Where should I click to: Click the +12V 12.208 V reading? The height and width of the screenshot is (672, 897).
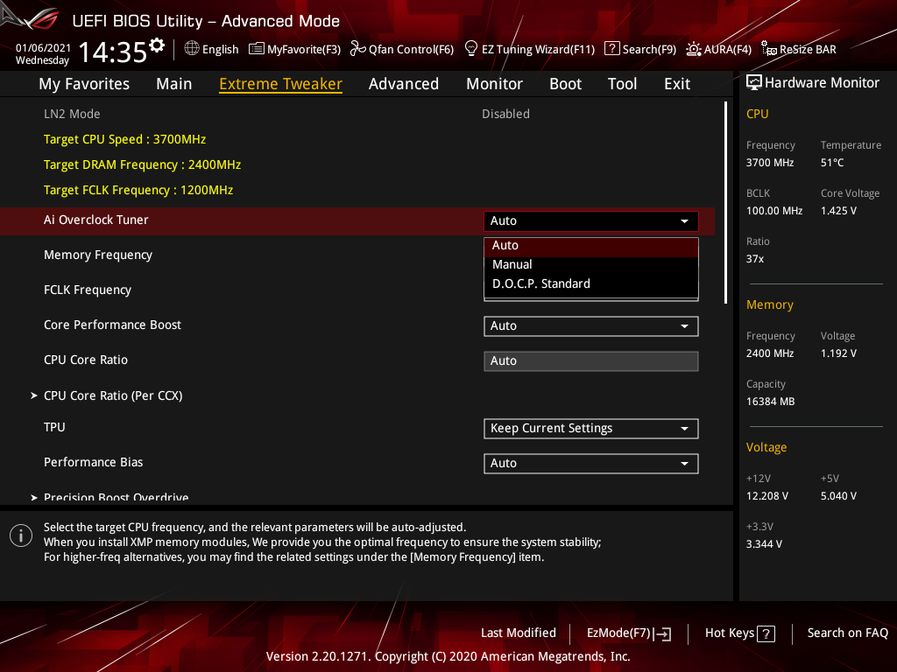point(767,496)
